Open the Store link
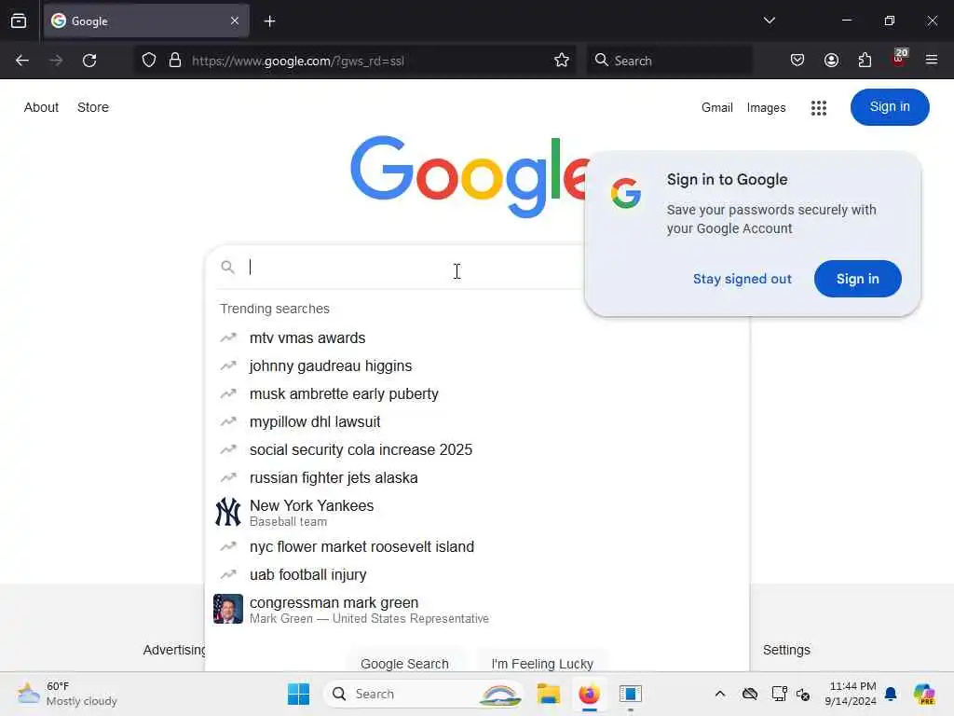Viewport: 954px width, 716px height. click(93, 107)
